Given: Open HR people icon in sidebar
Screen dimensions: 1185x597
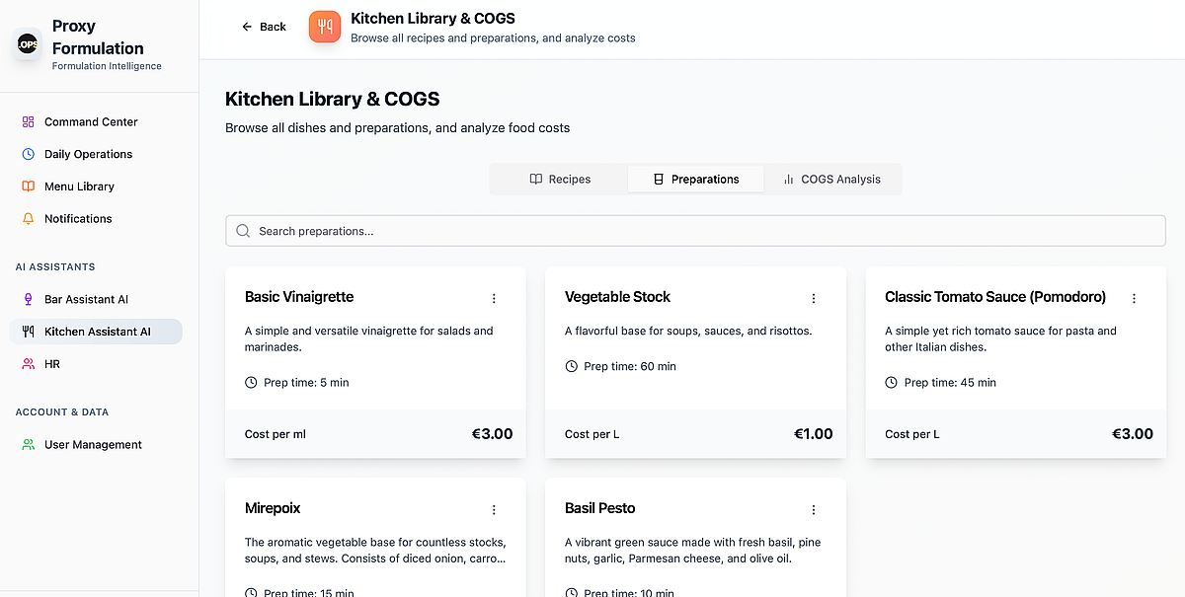Looking at the screenshot, I should [28, 364].
